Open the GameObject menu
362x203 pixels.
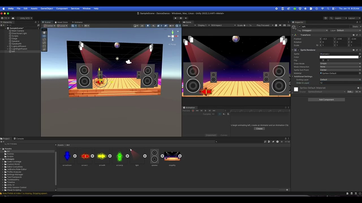[x=47, y=8]
